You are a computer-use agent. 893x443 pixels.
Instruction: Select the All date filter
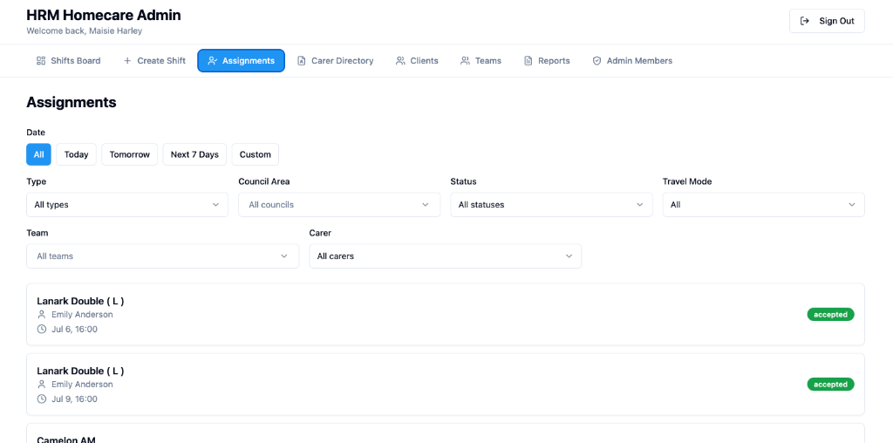click(x=38, y=154)
